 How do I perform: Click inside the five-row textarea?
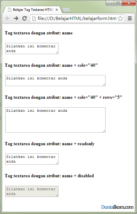pos(55,120)
